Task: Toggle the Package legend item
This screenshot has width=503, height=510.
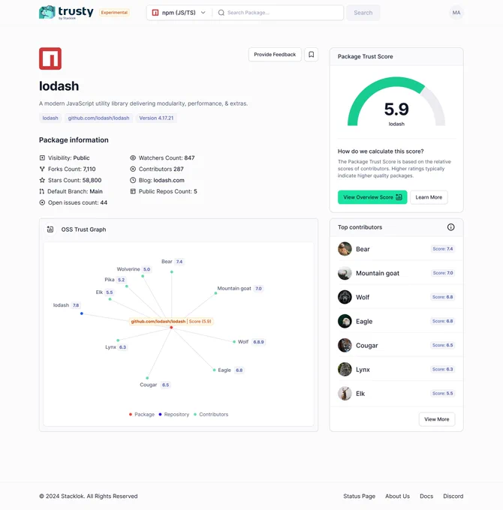Action: [142, 414]
